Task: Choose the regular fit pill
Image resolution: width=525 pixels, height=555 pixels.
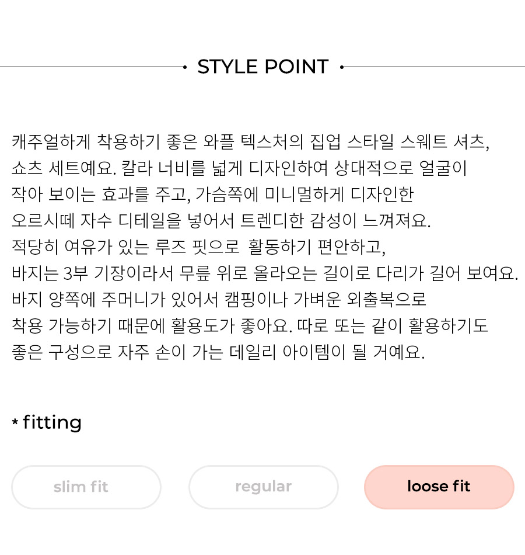Action: point(264,487)
